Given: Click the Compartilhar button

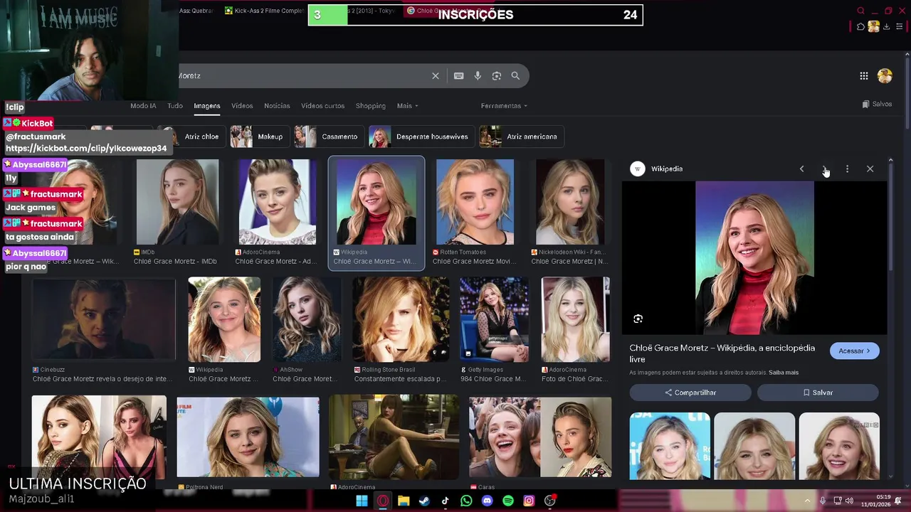Looking at the screenshot, I should pos(690,393).
